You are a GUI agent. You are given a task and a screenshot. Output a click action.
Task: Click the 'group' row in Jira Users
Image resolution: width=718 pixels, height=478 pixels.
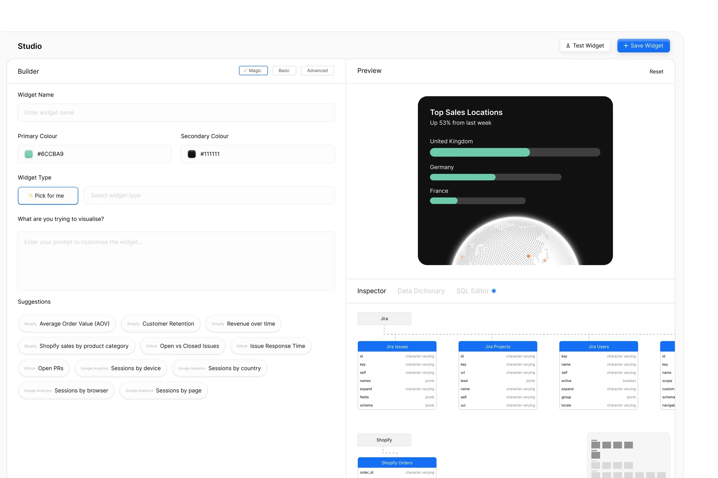coord(598,397)
